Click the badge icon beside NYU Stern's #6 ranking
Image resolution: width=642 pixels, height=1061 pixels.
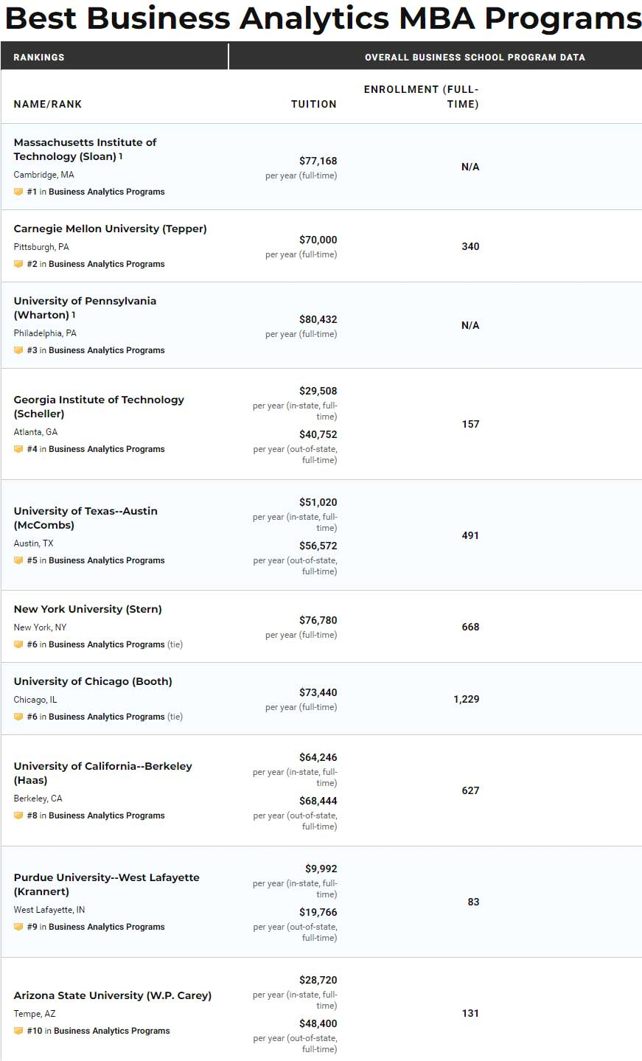click(18, 644)
